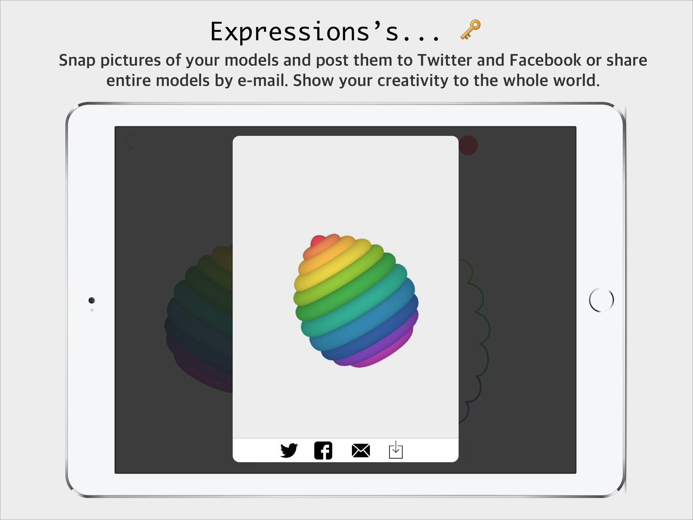Share snapshot via the Twitter bird icon

pos(289,450)
